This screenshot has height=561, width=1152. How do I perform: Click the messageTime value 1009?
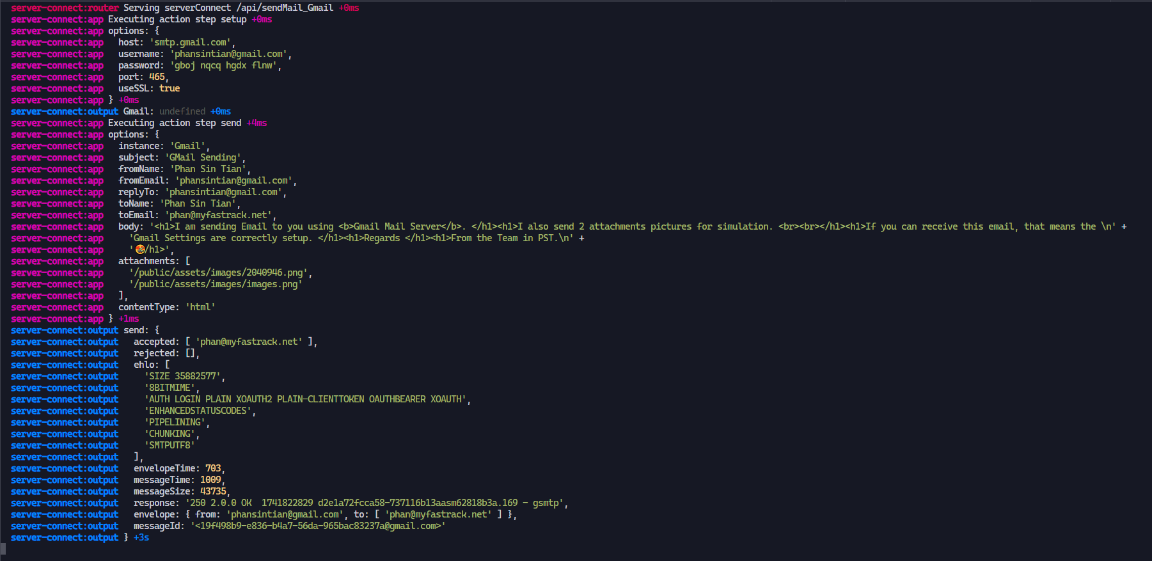click(x=210, y=480)
